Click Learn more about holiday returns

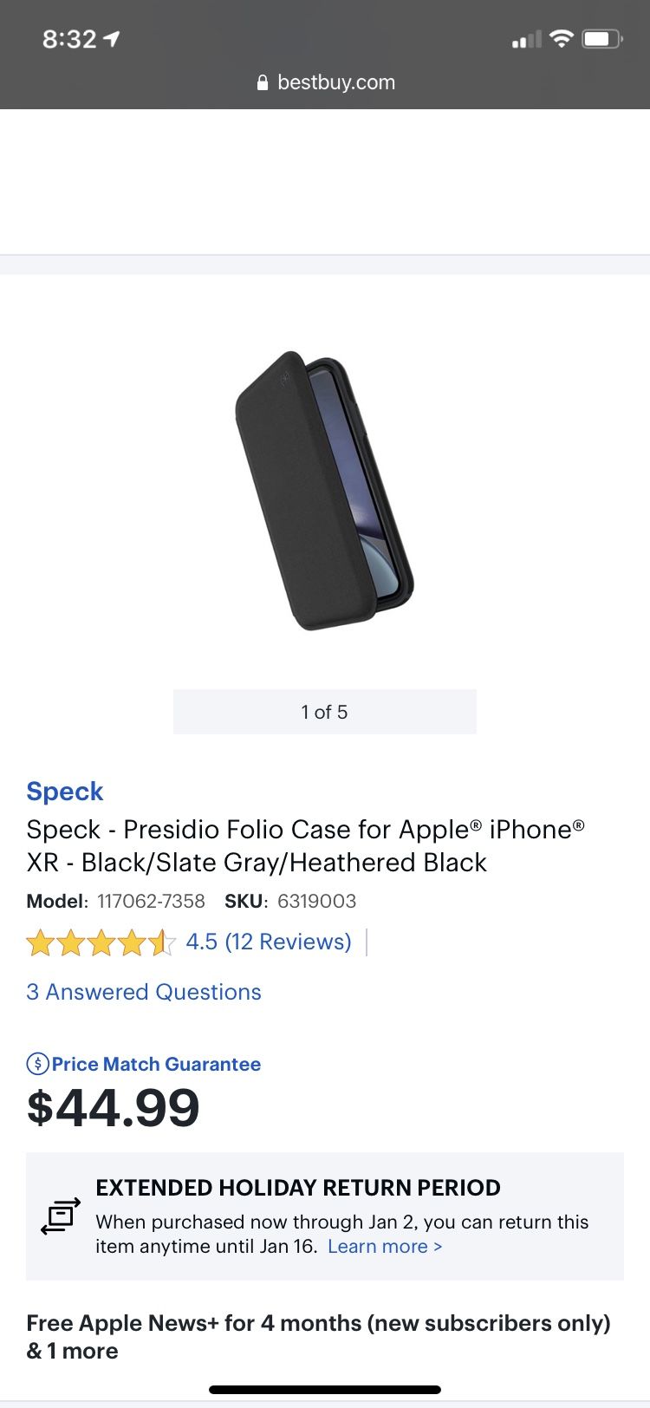[385, 1246]
